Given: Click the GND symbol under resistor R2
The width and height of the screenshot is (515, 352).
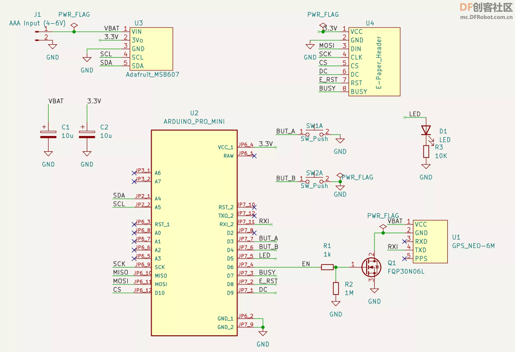Looking at the screenshot, I should 336,303.
